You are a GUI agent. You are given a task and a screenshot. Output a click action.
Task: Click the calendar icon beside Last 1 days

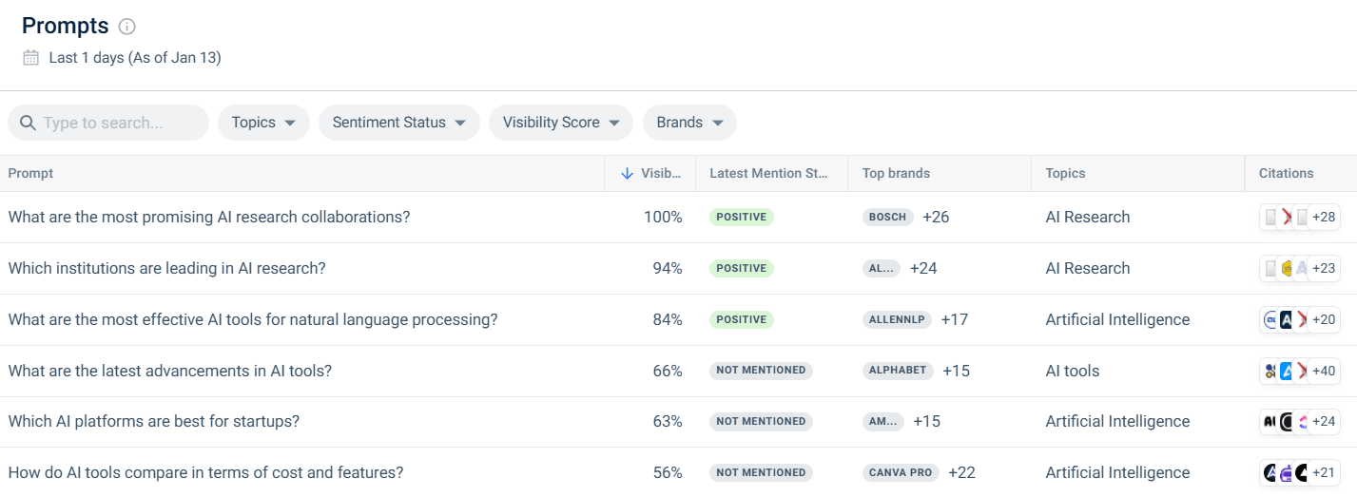[x=31, y=58]
